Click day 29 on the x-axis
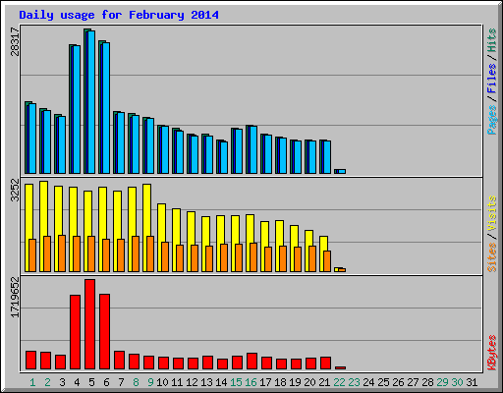The width and height of the screenshot is (503, 393). coord(442,382)
